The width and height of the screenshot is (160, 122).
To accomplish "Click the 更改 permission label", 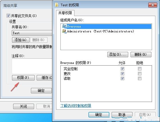I will (x=67, y=74).
